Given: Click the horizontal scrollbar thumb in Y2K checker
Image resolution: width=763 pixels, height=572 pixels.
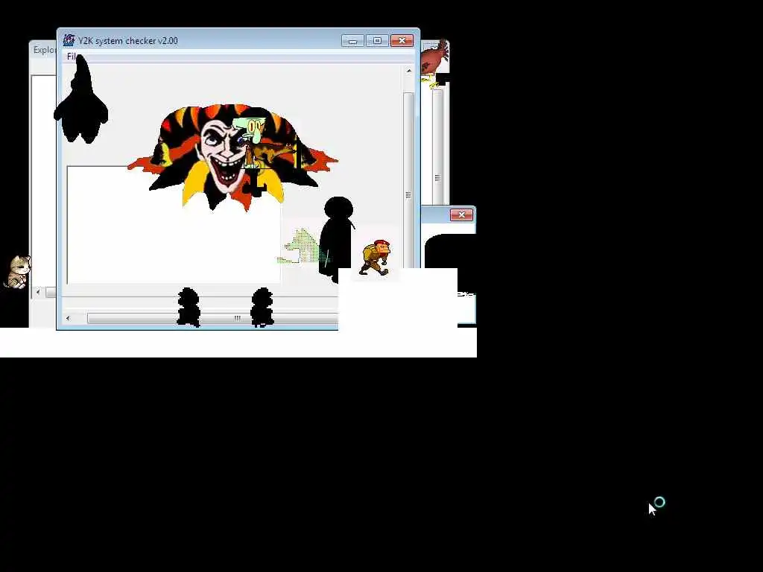Looking at the screenshot, I should pos(212,318).
